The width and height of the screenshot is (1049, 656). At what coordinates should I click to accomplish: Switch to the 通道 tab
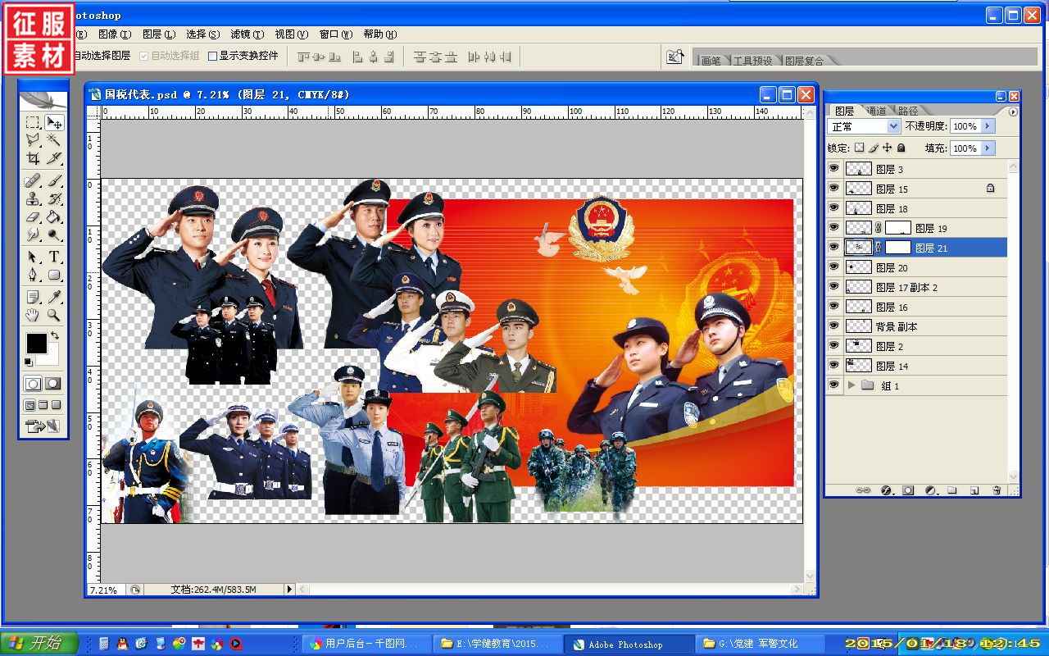(876, 111)
